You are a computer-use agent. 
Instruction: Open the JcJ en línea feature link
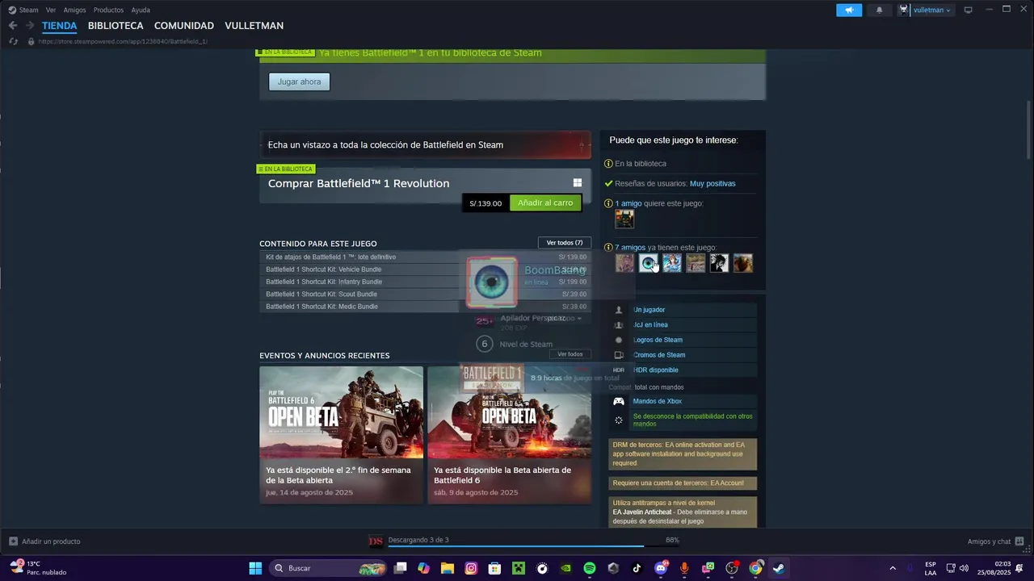pyautogui.click(x=650, y=325)
